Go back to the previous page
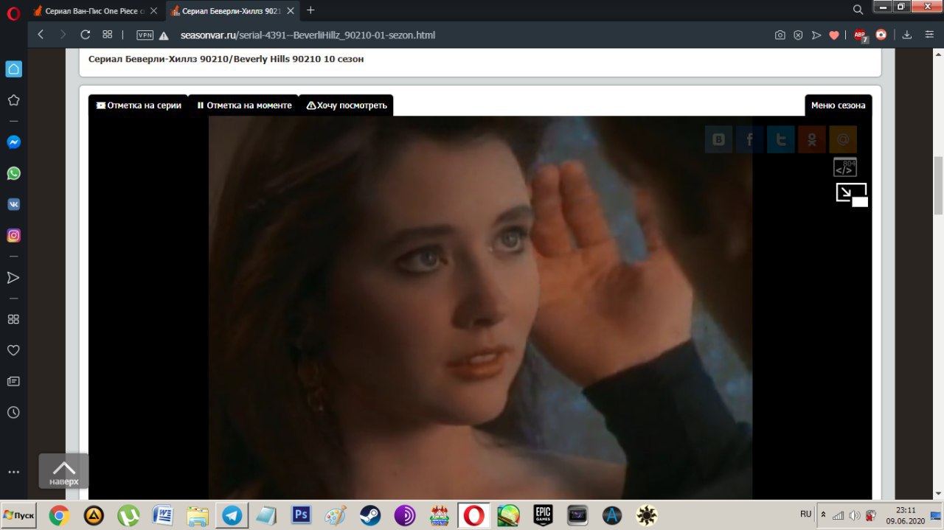Screen dimensions: 944x530 [41, 35]
